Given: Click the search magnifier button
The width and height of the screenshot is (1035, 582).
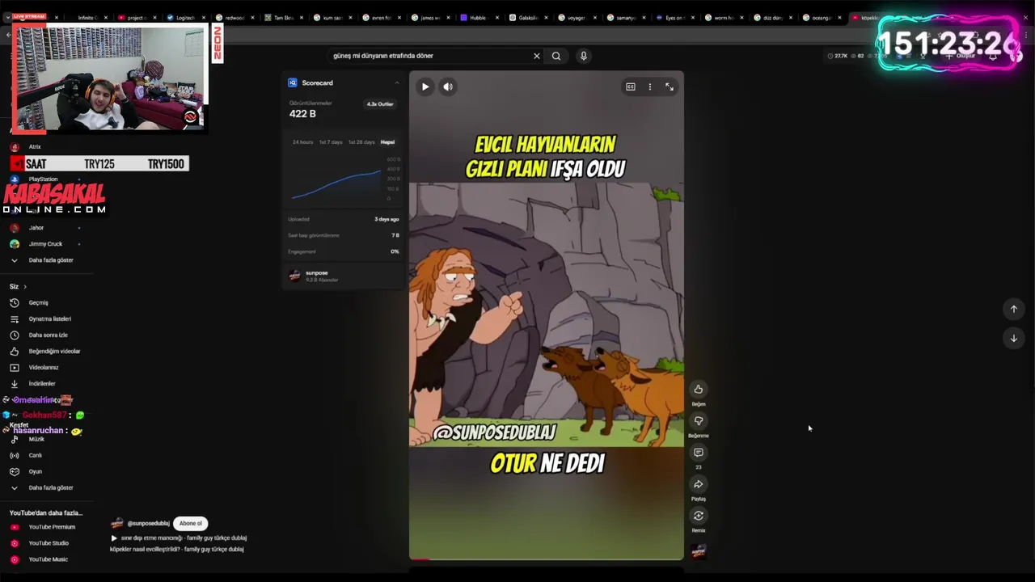Looking at the screenshot, I should click(x=556, y=56).
